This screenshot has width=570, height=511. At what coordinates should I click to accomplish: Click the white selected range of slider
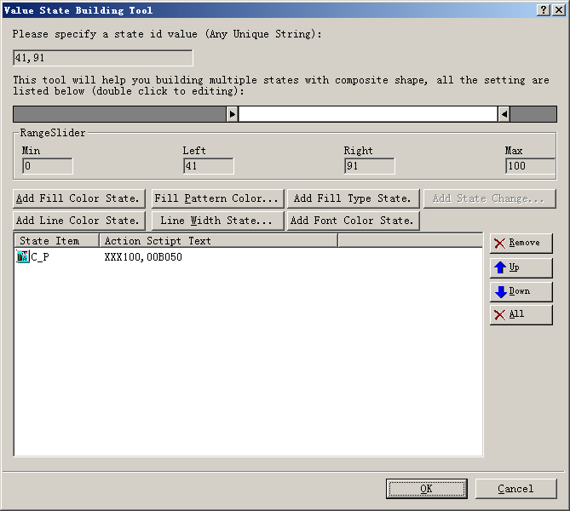(x=368, y=114)
